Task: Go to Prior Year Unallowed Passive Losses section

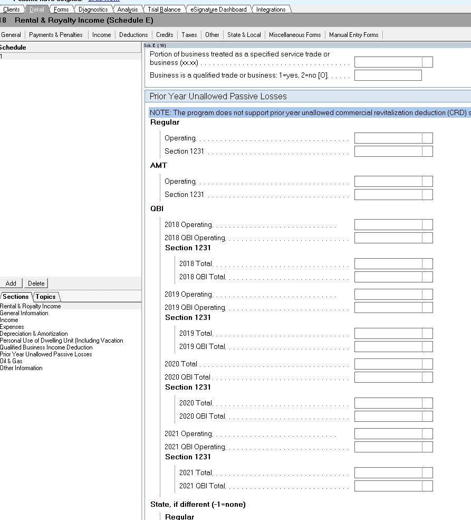Action: 46,354
